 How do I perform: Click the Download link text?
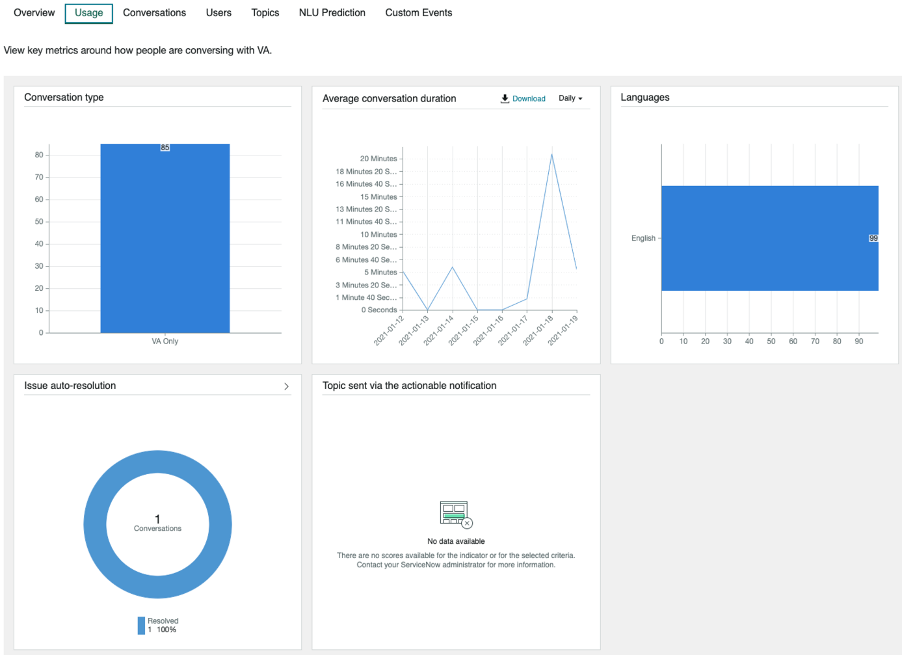tap(529, 99)
